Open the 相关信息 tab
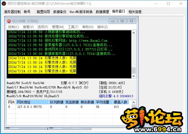Viewport: 188px width, 134px height. pos(135,12)
